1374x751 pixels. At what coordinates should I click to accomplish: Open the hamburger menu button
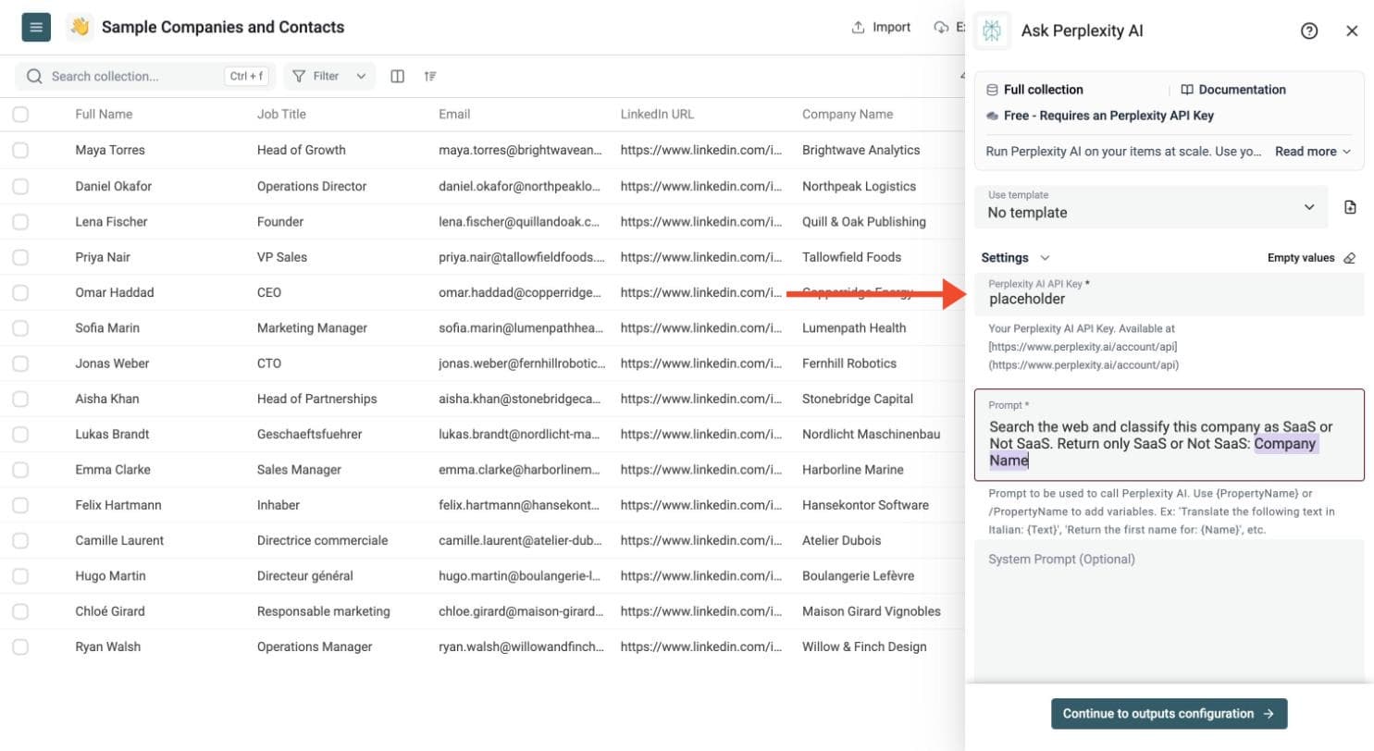point(35,27)
